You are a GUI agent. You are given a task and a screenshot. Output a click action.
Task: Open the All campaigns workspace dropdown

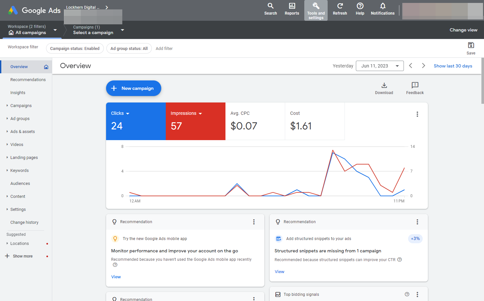pyautogui.click(x=32, y=30)
